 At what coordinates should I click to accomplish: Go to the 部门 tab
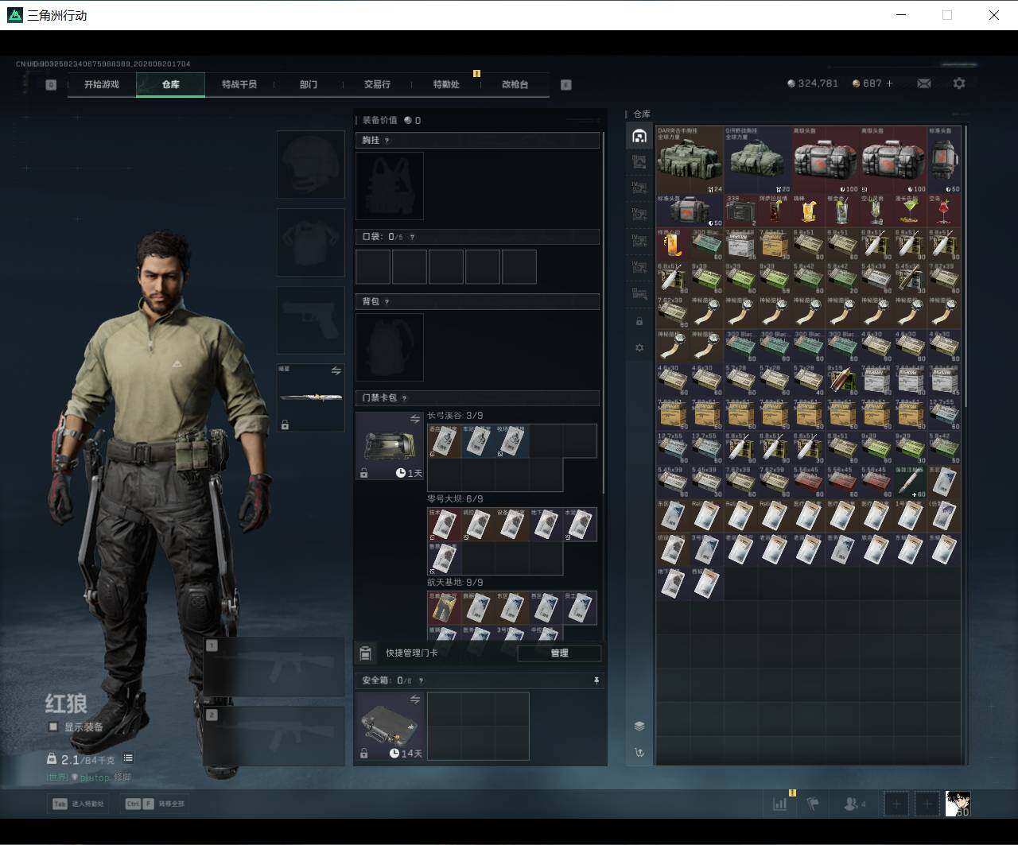[x=309, y=84]
